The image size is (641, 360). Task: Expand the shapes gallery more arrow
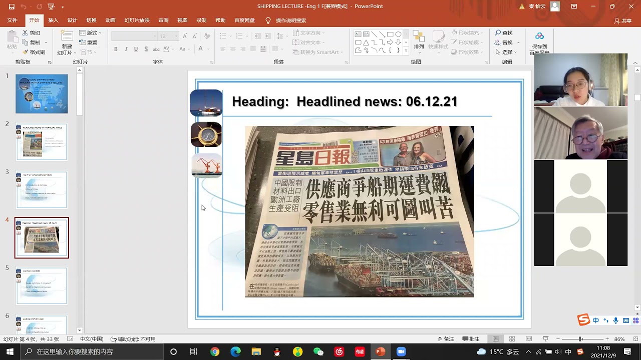coord(406,51)
